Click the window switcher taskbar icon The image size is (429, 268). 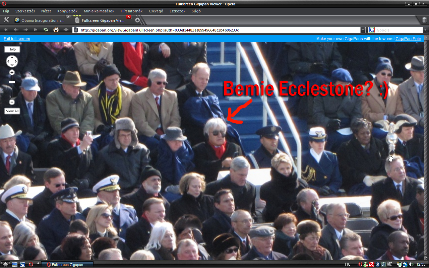coord(22,264)
